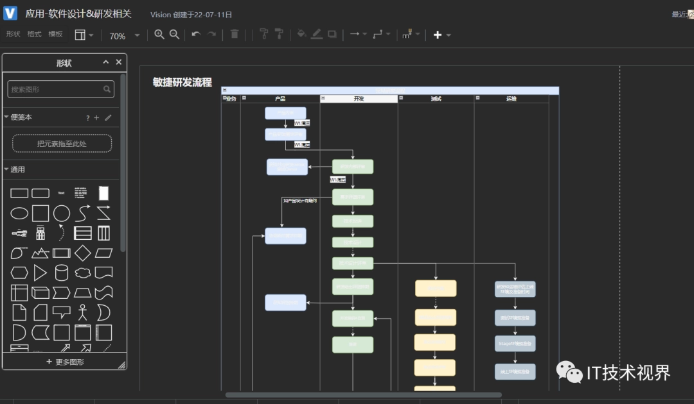
Task: Open the 格式 menu
Action: coord(34,34)
